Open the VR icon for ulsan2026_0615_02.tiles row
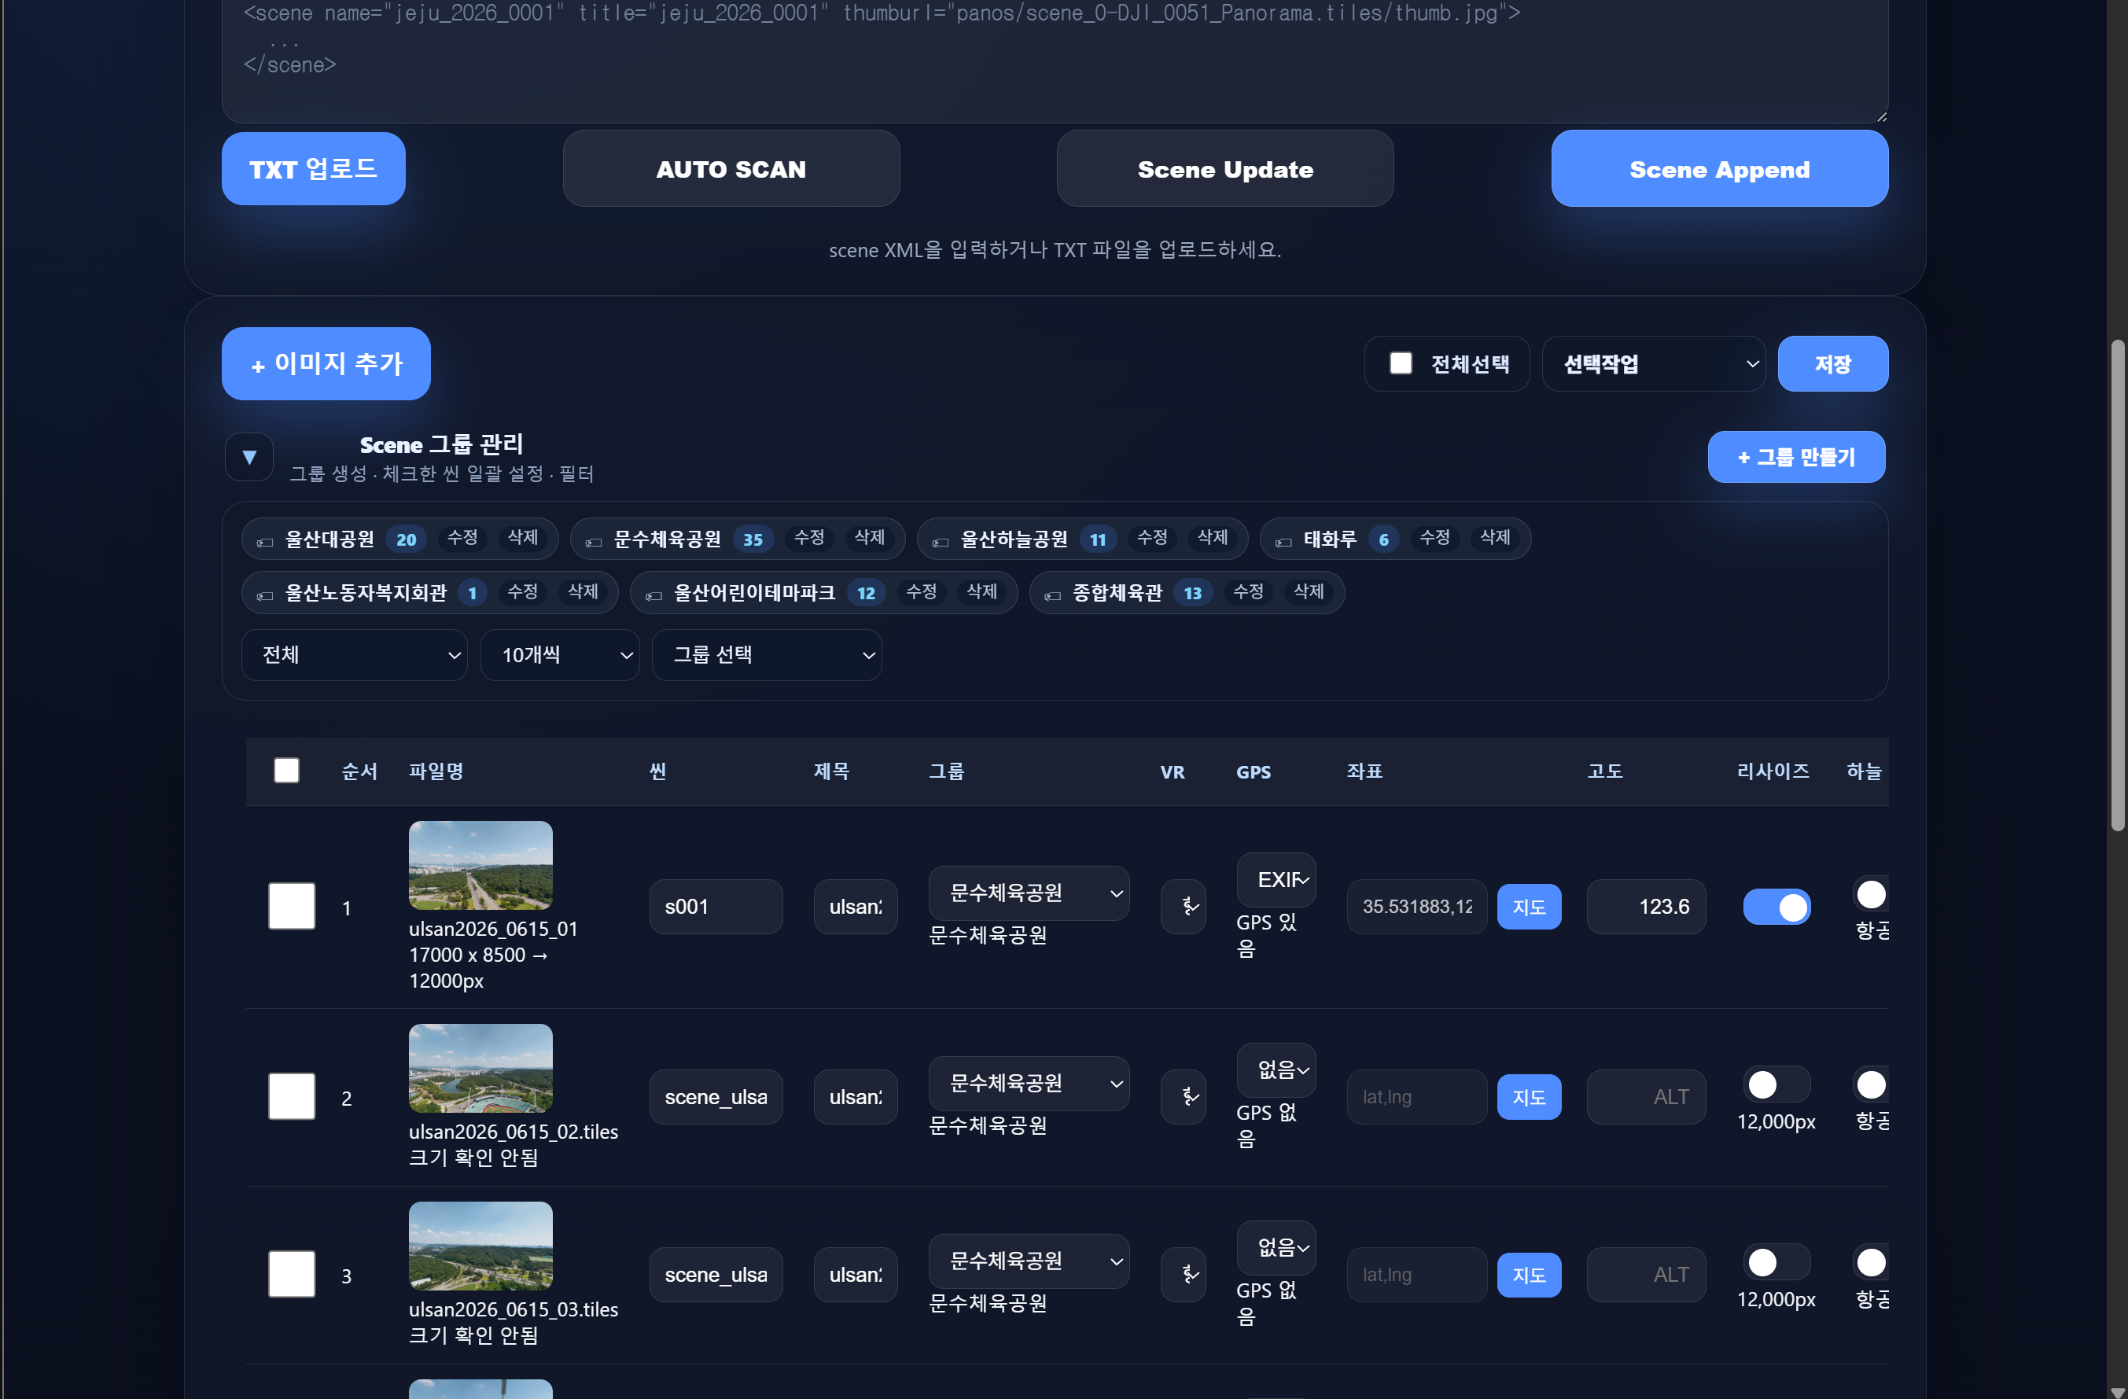The image size is (2128, 1399). click(x=1184, y=1097)
